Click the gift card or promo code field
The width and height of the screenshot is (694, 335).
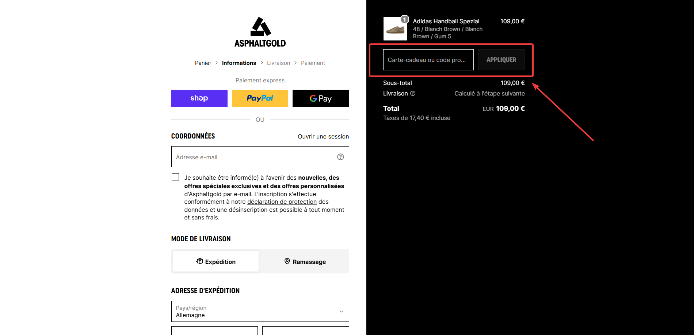point(428,60)
